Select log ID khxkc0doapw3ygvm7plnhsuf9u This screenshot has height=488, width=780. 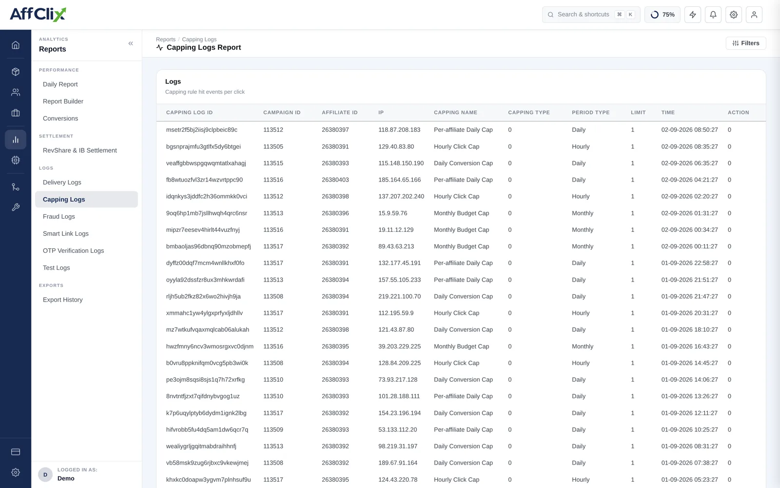point(208,480)
